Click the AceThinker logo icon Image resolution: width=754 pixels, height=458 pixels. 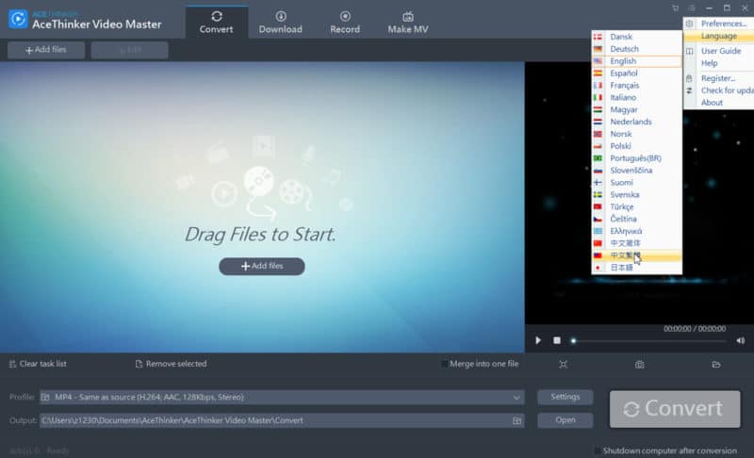(x=18, y=19)
